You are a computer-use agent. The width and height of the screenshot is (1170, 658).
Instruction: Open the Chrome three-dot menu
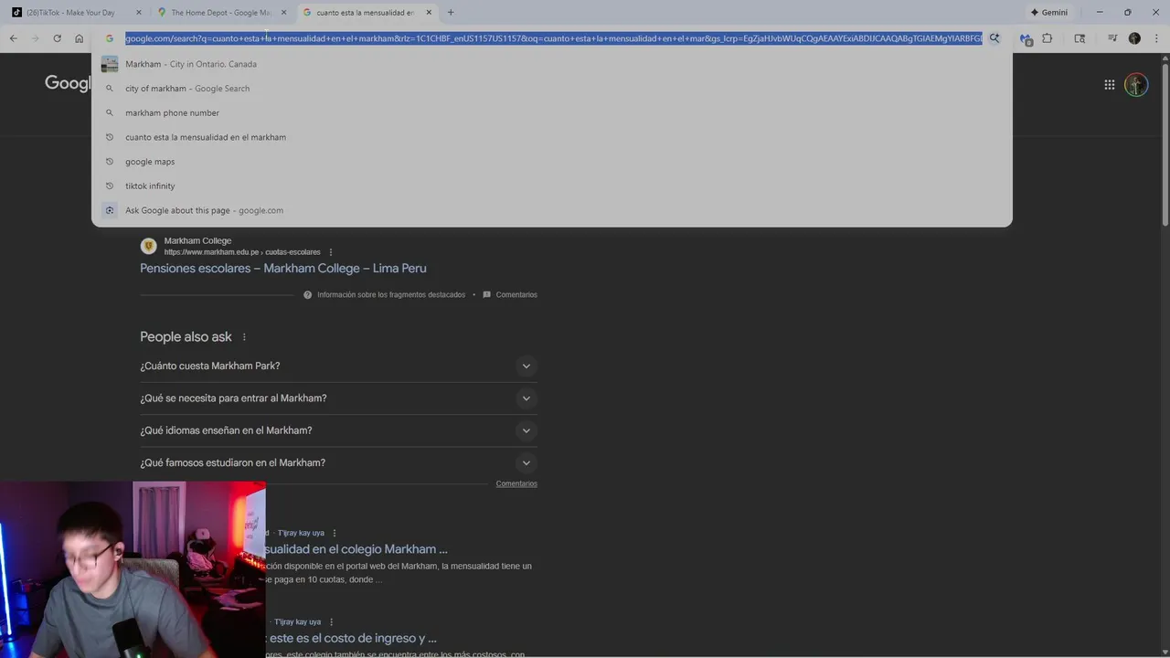click(x=1156, y=38)
